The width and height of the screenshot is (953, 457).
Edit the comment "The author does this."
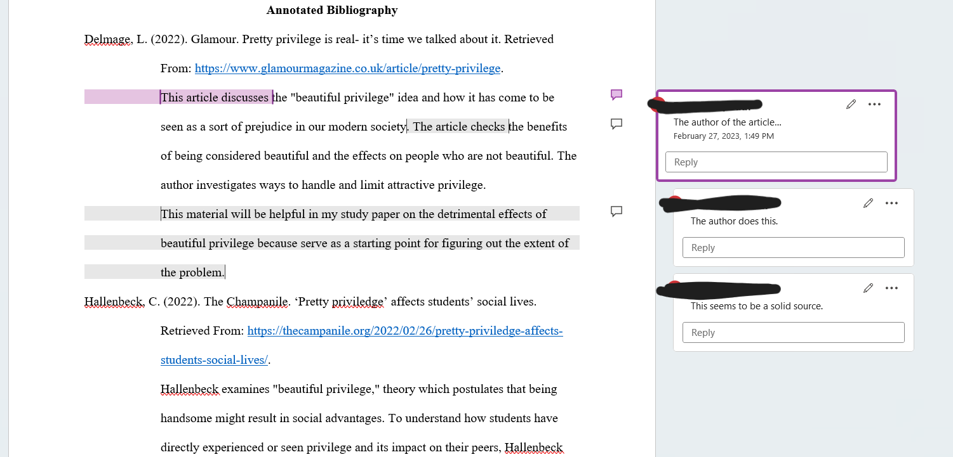[869, 203]
